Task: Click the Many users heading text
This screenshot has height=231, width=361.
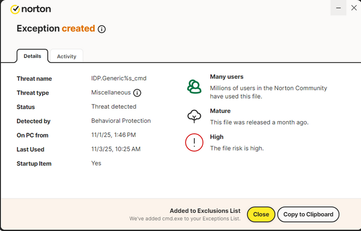Action: pos(226,77)
